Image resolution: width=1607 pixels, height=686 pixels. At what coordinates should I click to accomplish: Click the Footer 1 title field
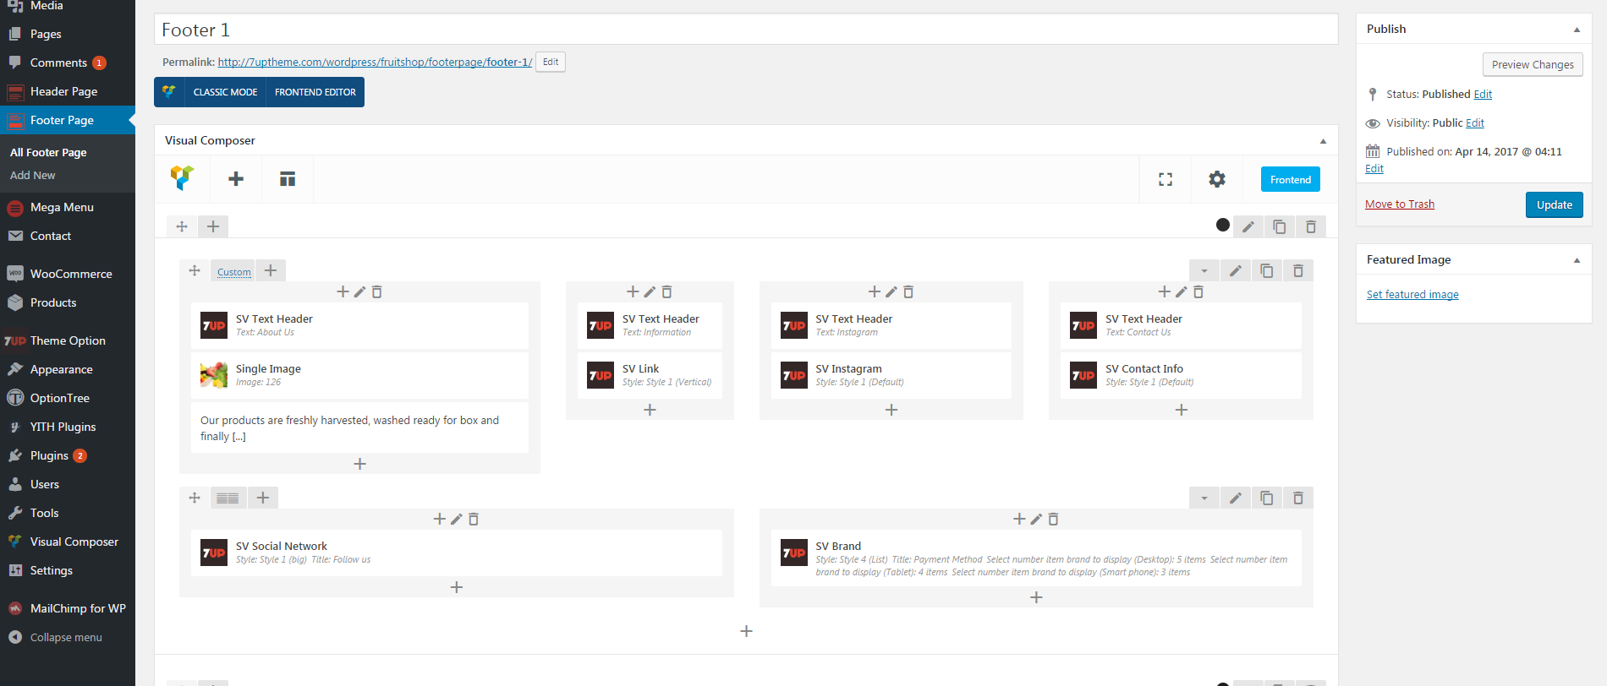tap(744, 30)
